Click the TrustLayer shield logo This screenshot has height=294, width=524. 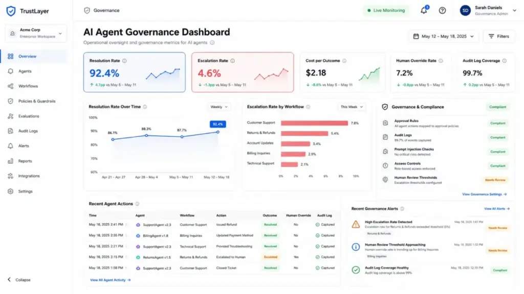click(11, 11)
